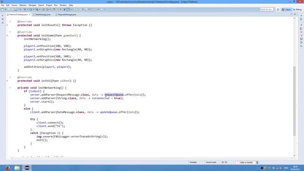Select the NetworkTestApp.java editor tab

pos(18,15)
